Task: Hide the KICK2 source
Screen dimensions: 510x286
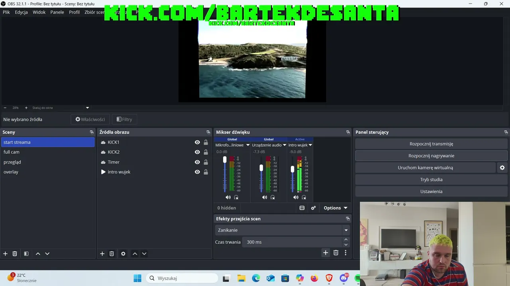Action: tap(197, 152)
